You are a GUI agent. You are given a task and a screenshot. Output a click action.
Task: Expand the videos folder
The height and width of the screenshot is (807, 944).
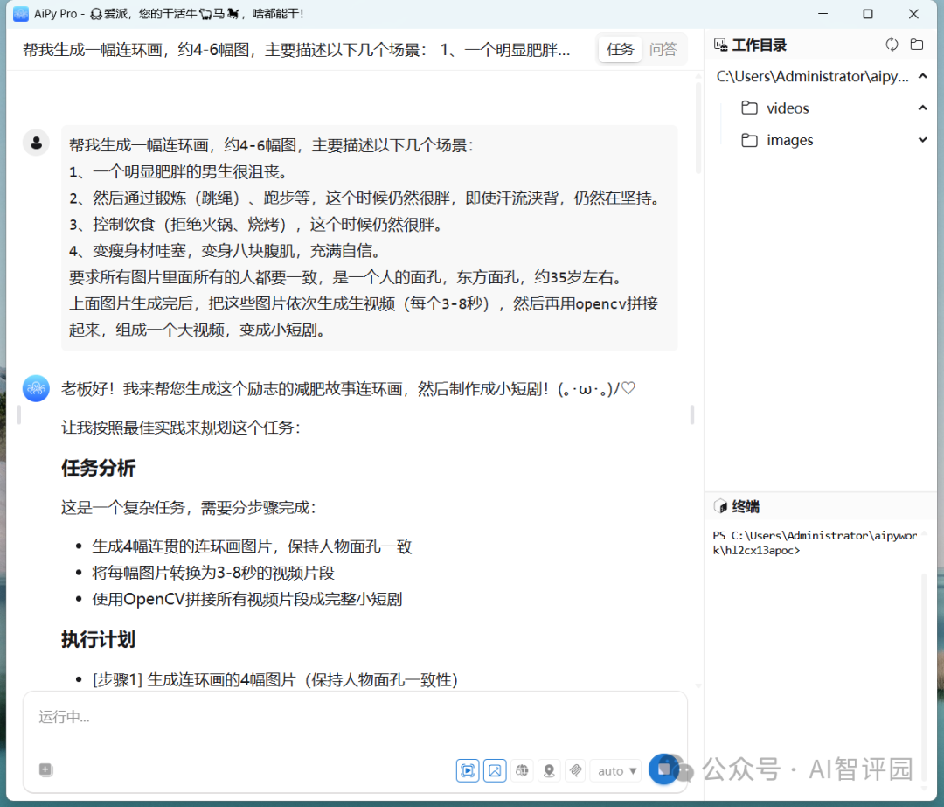(x=923, y=108)
